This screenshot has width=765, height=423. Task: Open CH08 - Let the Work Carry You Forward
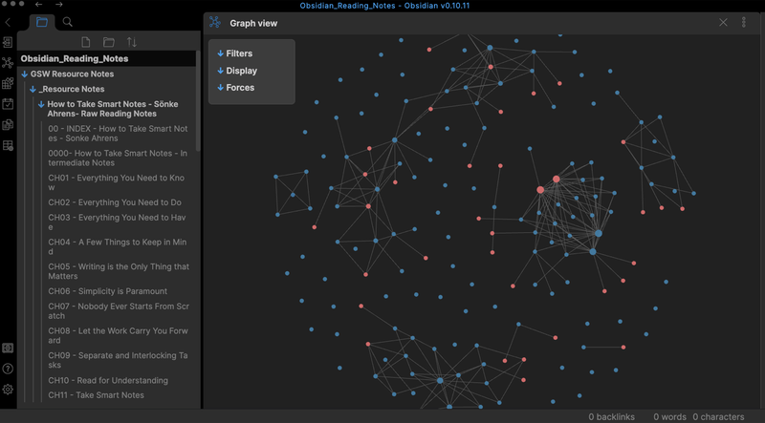pos(118,336)
